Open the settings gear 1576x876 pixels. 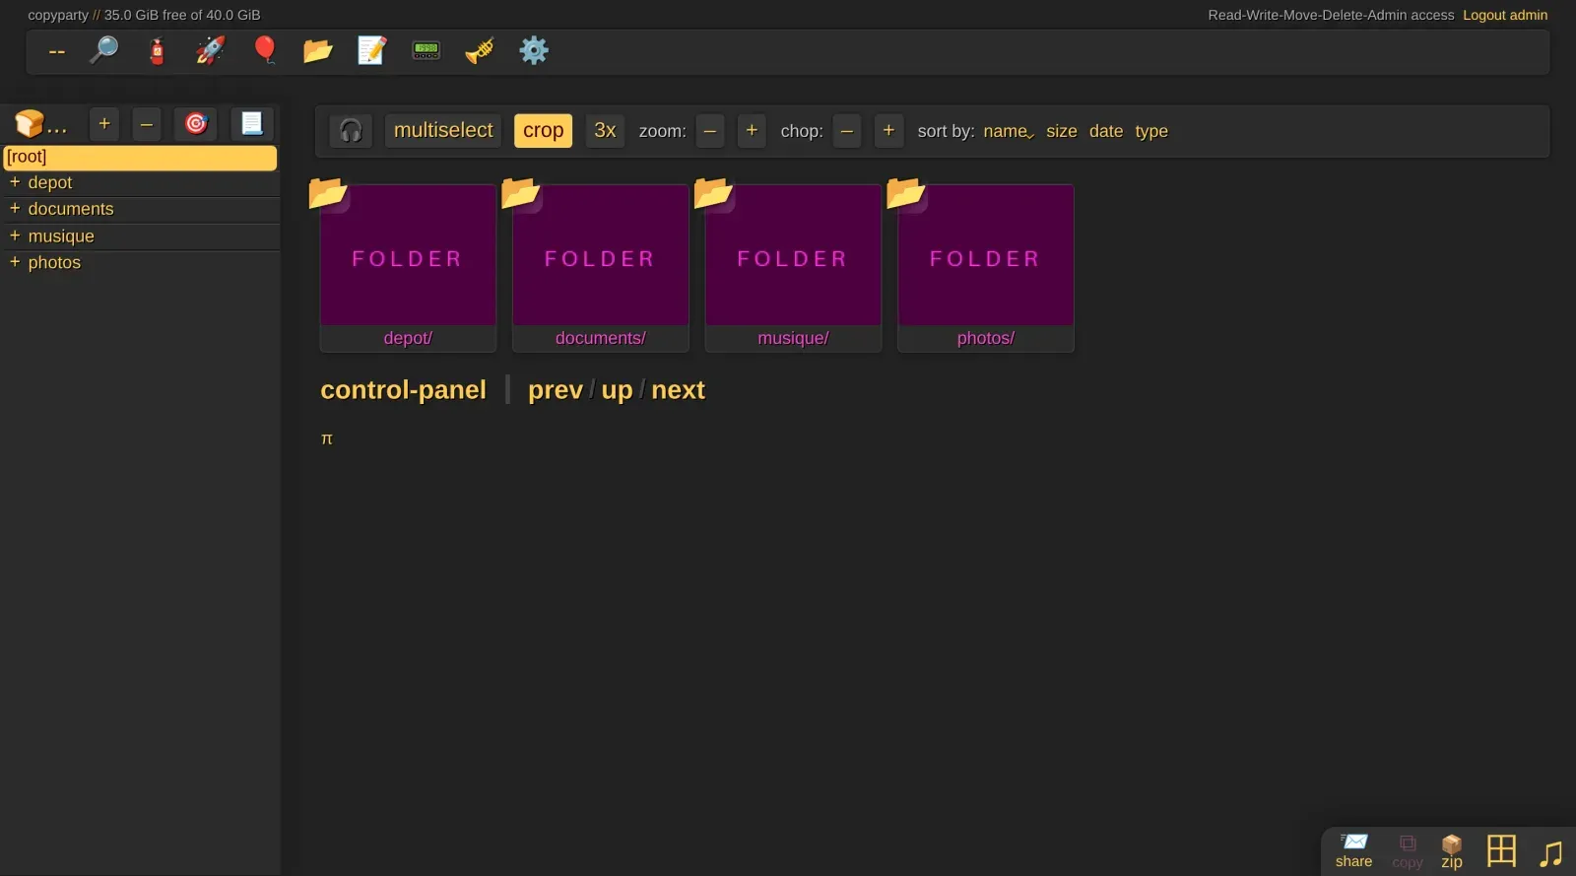(x=534, y=50)
